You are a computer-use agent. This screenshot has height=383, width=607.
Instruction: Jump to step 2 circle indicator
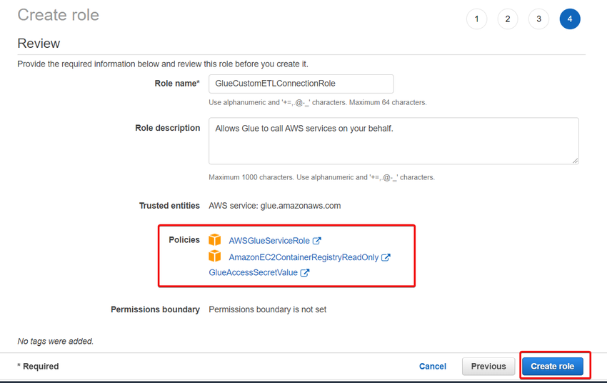[x=507, y=19]
